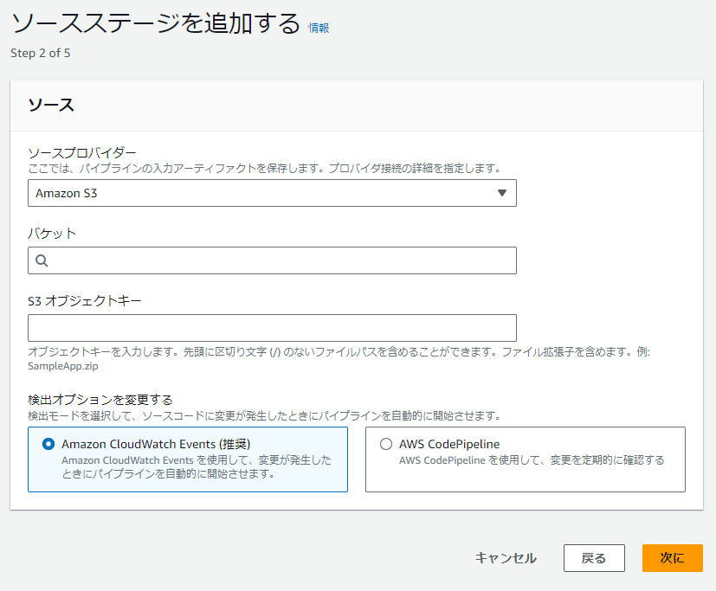Open the ソースプロバイダー Amazon S3 dropdown
Screen dimensions: 716x591
(272, 193)
